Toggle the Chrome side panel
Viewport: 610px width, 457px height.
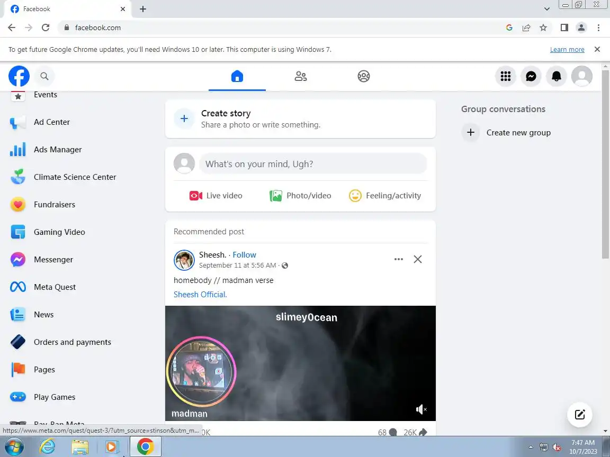click(x=564, y=28)
